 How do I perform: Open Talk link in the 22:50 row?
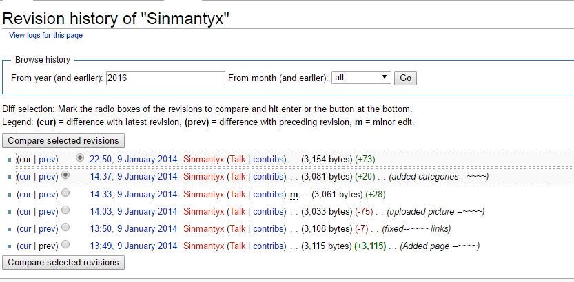pyautogui.click(x=238, y=160)
